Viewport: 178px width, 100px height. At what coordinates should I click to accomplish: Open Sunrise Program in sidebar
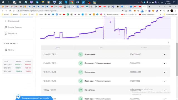coord(15,27)
